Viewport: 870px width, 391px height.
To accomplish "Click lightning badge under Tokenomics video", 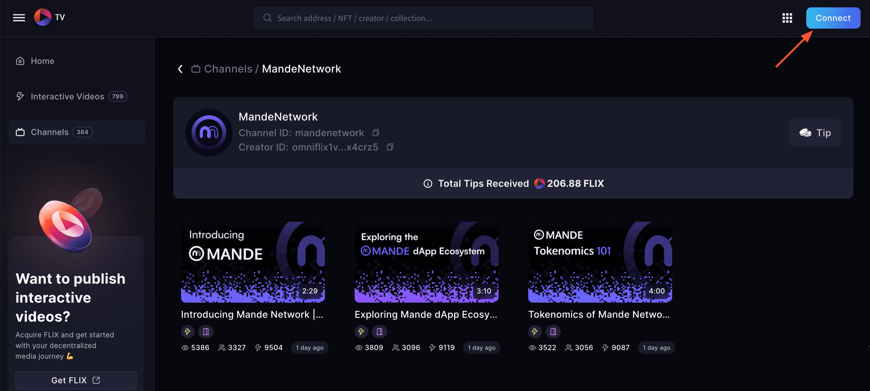I will click(x=535, y=332).
